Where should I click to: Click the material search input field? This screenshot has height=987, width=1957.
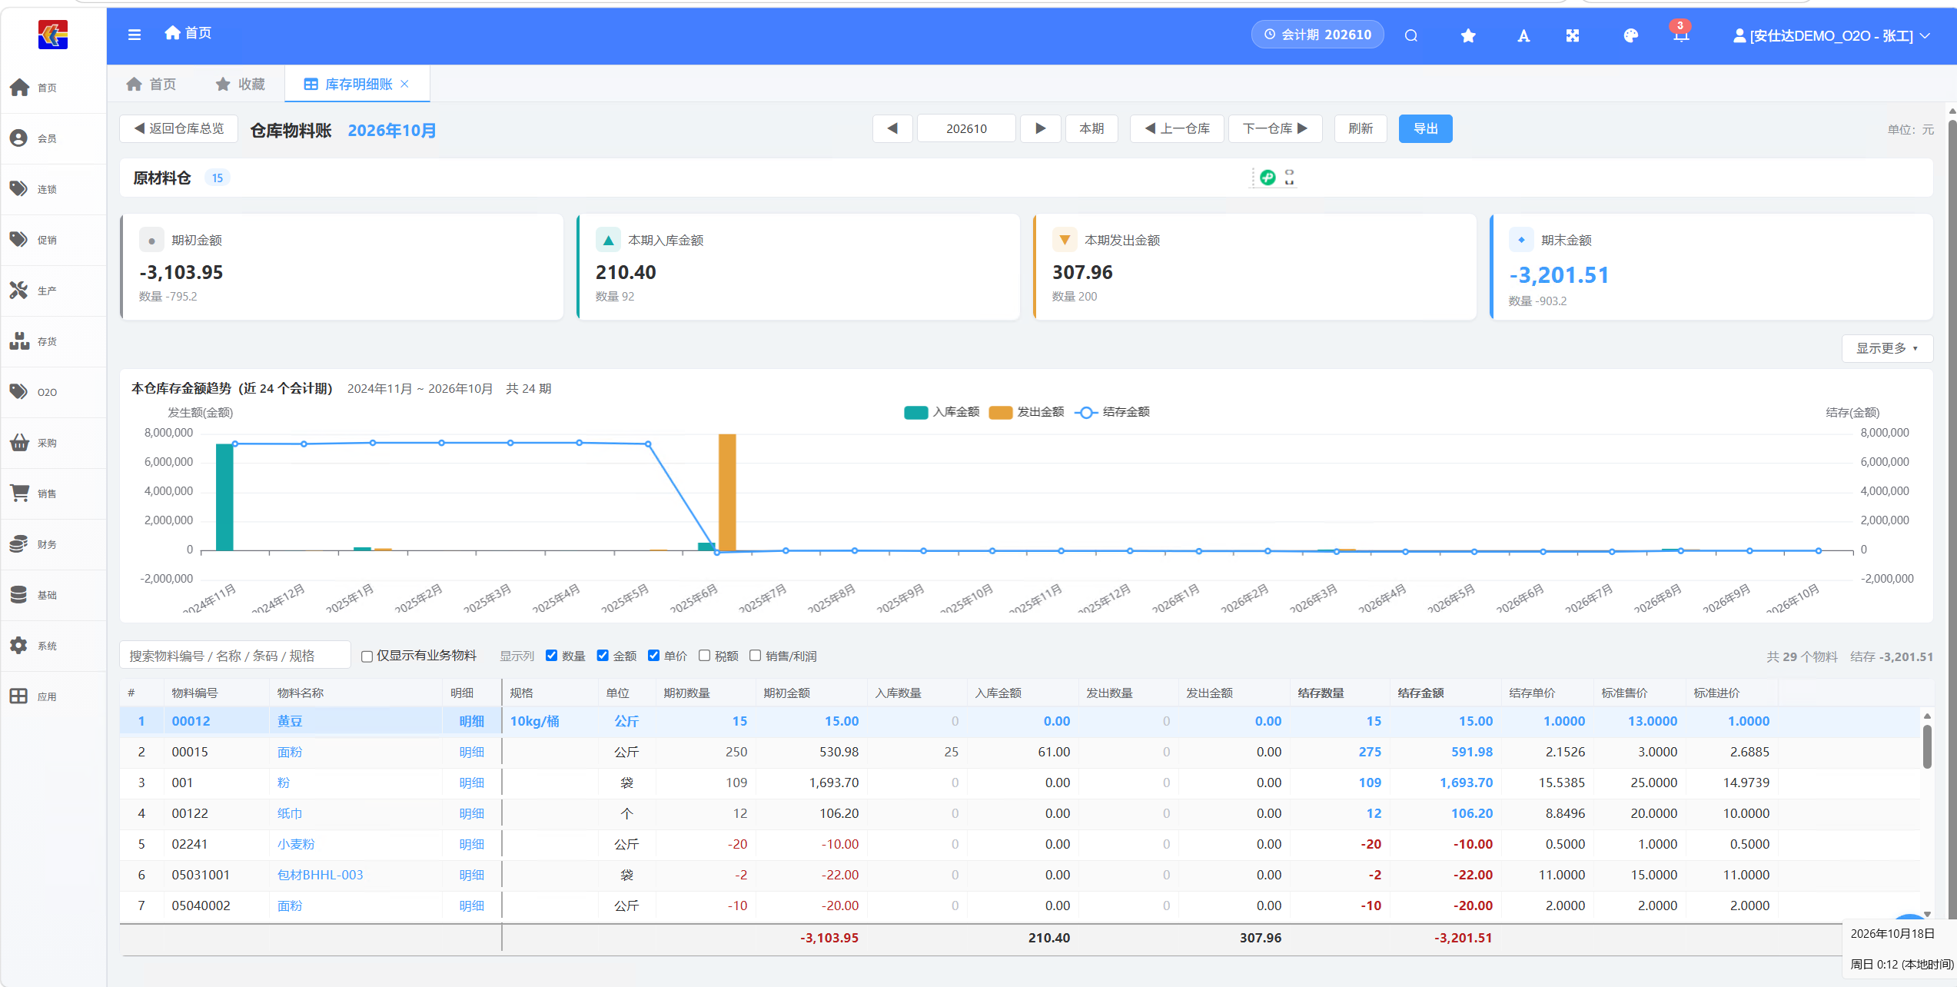(x=234, y=656)
